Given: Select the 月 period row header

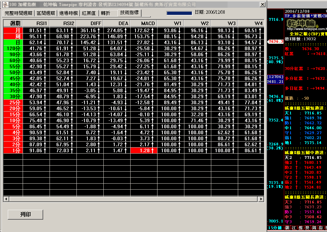Looking at the screenshot, I should pos(13,31).
